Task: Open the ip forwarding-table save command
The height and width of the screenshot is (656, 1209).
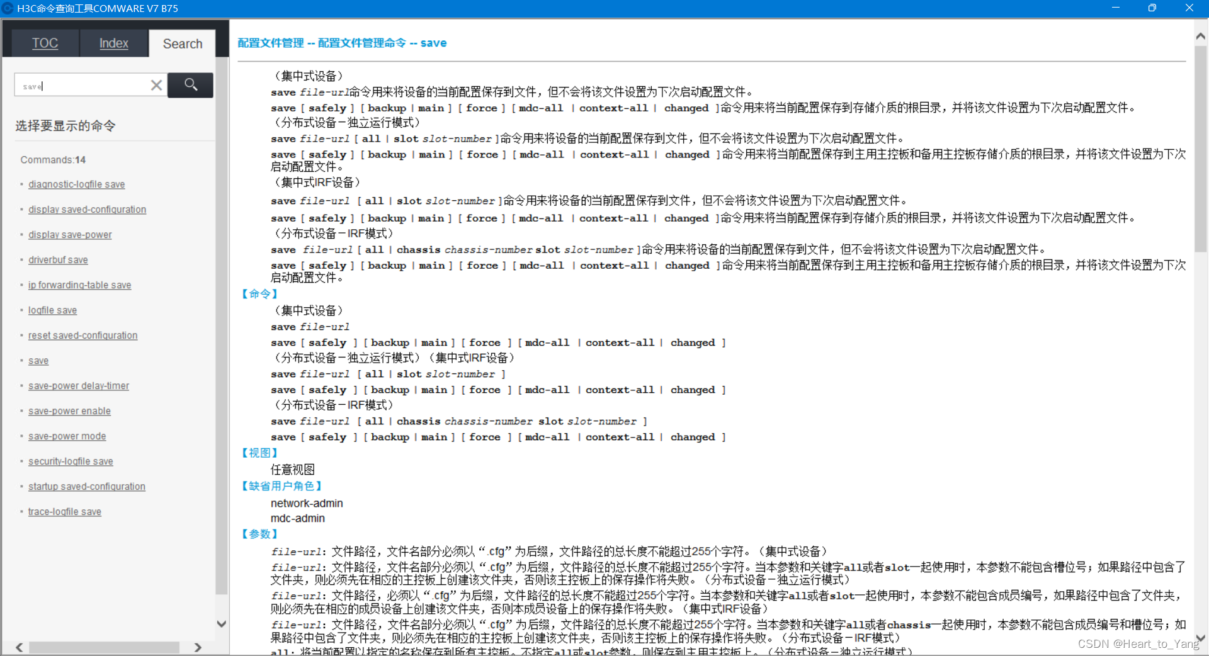Action: (x=79, y=285)
